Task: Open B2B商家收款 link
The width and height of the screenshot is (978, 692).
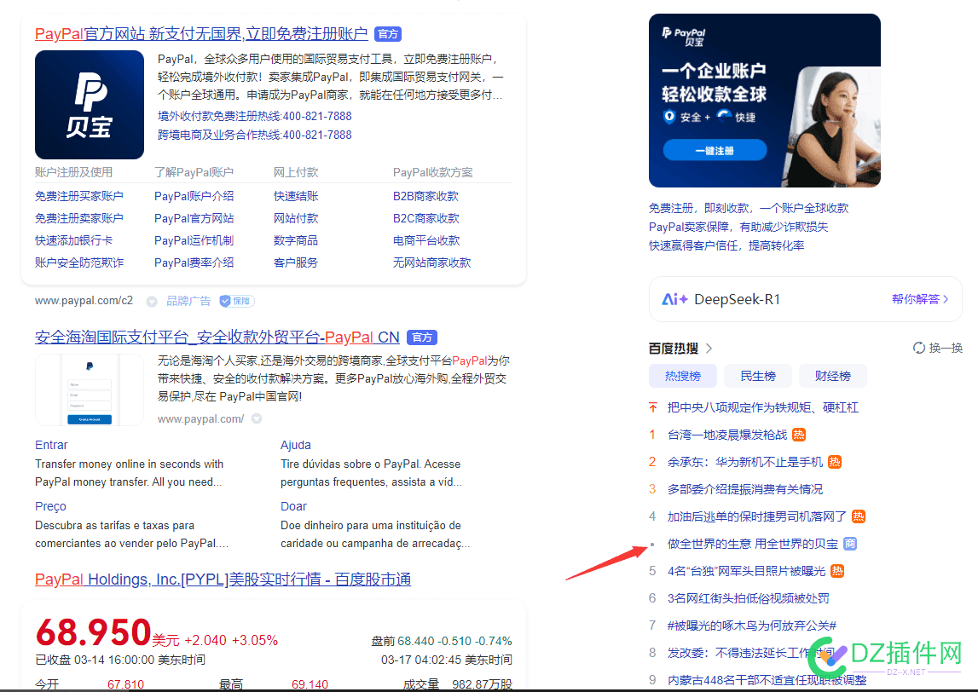Action: coord(426,196)
